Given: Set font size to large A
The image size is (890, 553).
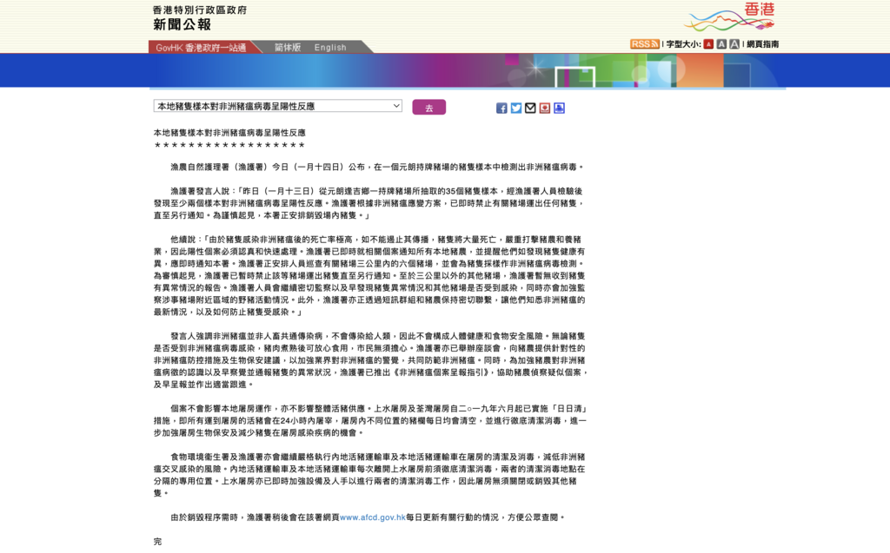Looking at the screenshot, I should [736, 42].
